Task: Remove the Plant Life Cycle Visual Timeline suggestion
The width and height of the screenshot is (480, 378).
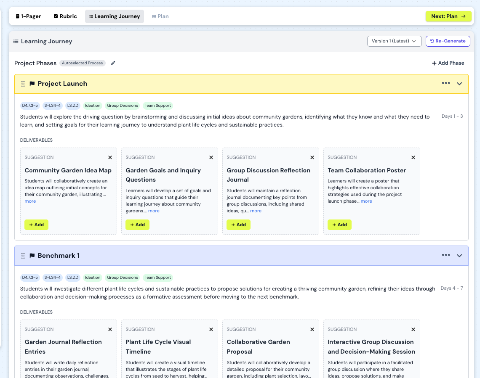Action: (211, 329)
